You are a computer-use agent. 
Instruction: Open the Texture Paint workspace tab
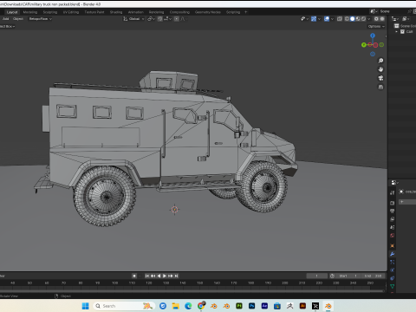(94, 12)
